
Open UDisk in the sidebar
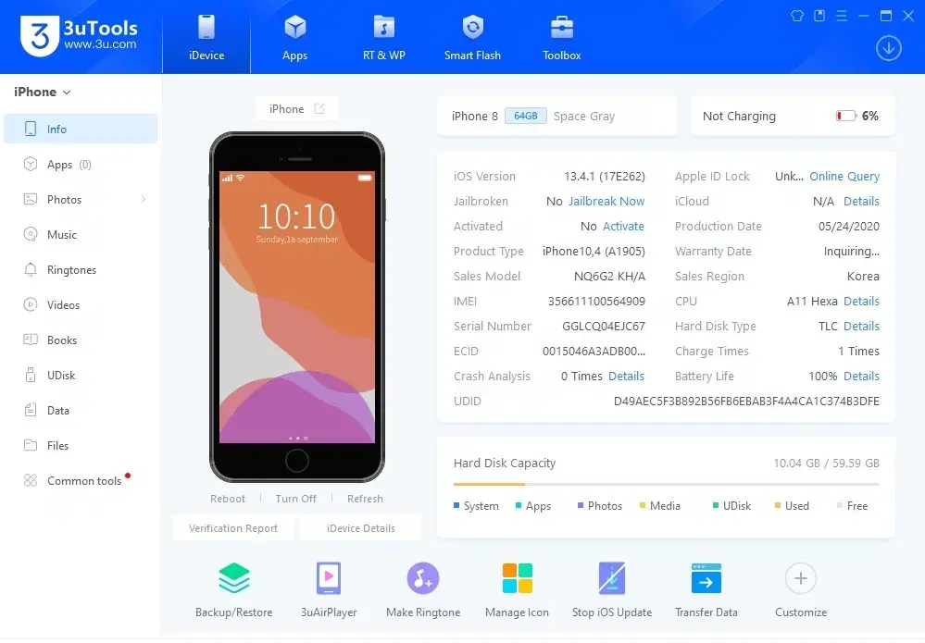pos(81,376)
